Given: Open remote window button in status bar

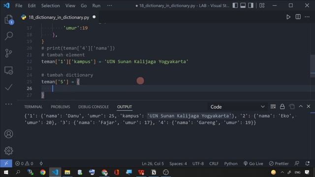Looking at the screenshot, I should [6, 163].
